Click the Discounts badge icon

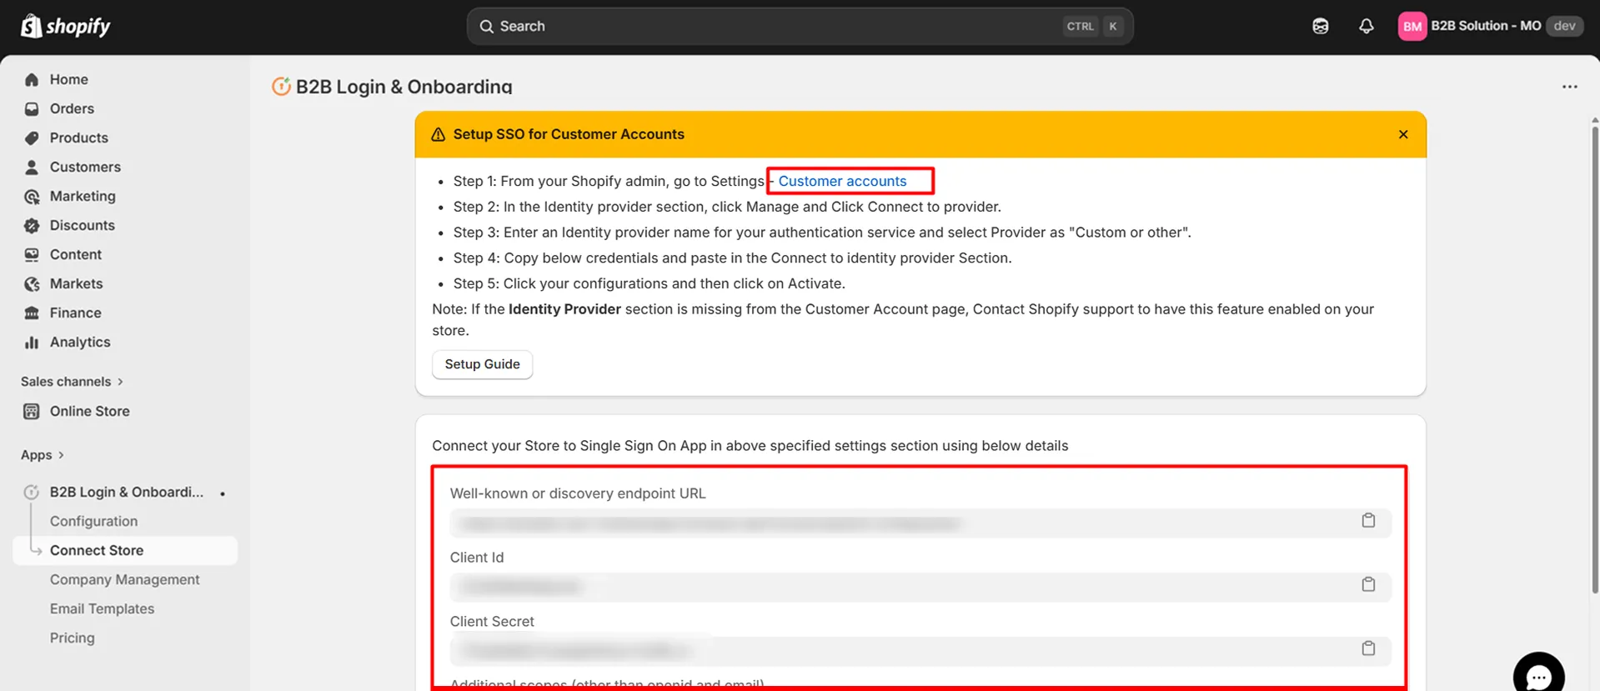point(32,225)
